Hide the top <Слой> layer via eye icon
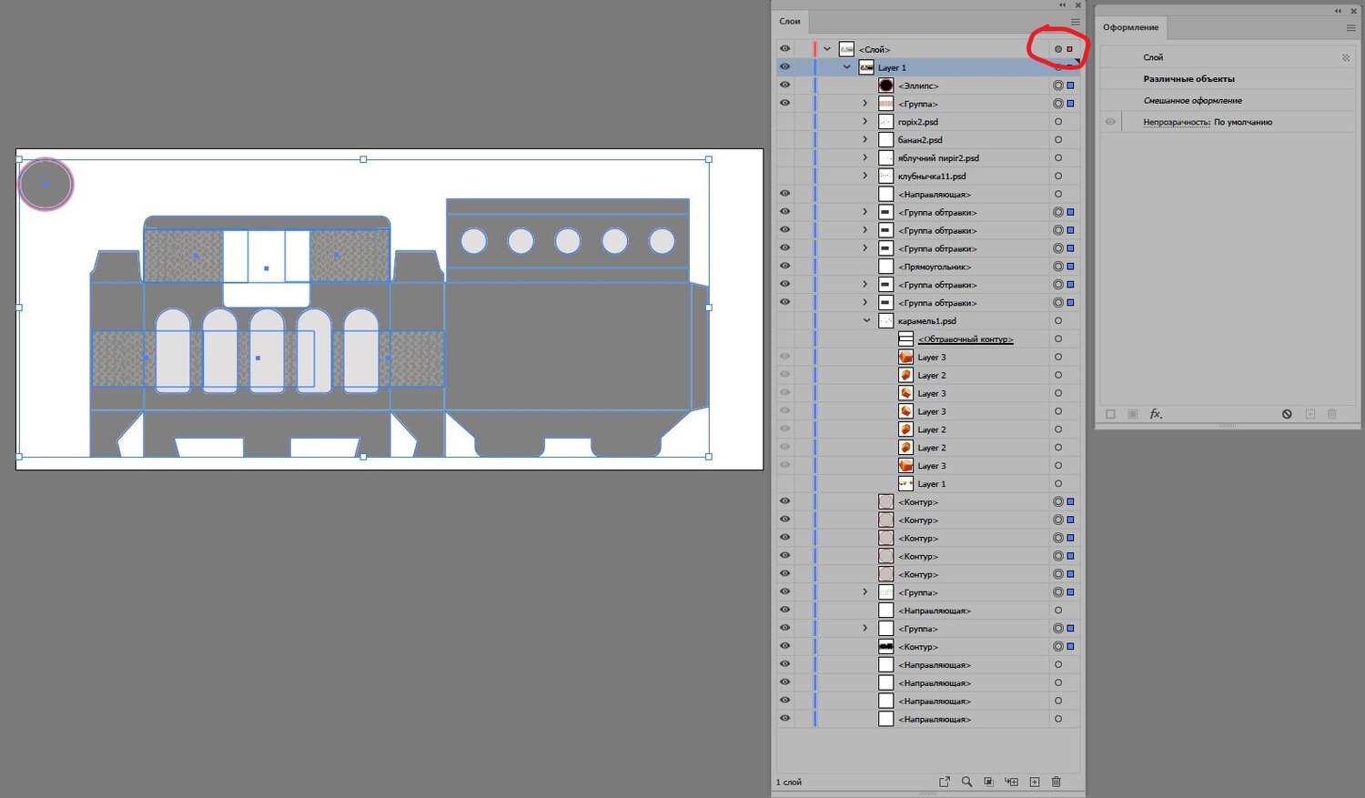This screenshot has height=798, width=1365. click(784, 49)
